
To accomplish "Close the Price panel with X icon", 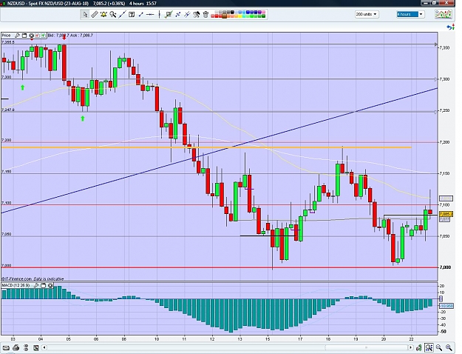I will (x=32, y=36).
